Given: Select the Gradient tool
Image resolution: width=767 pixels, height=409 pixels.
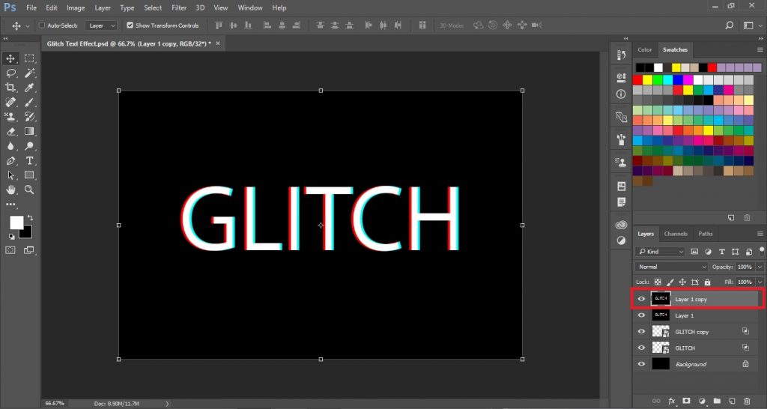Looking at the screenshot, I should pyautogui.click(x=29, y=131).
